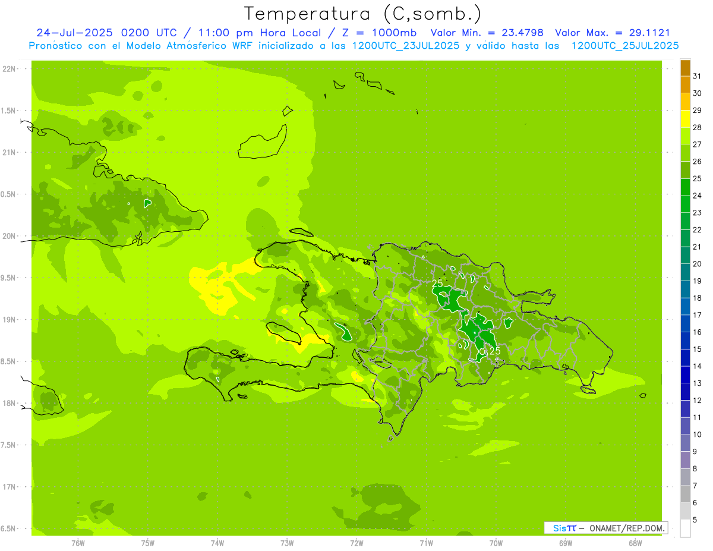Click the legend value "10"
This screenshot has height=551, width=713.
pyautogui.click(x=698, y=434)
